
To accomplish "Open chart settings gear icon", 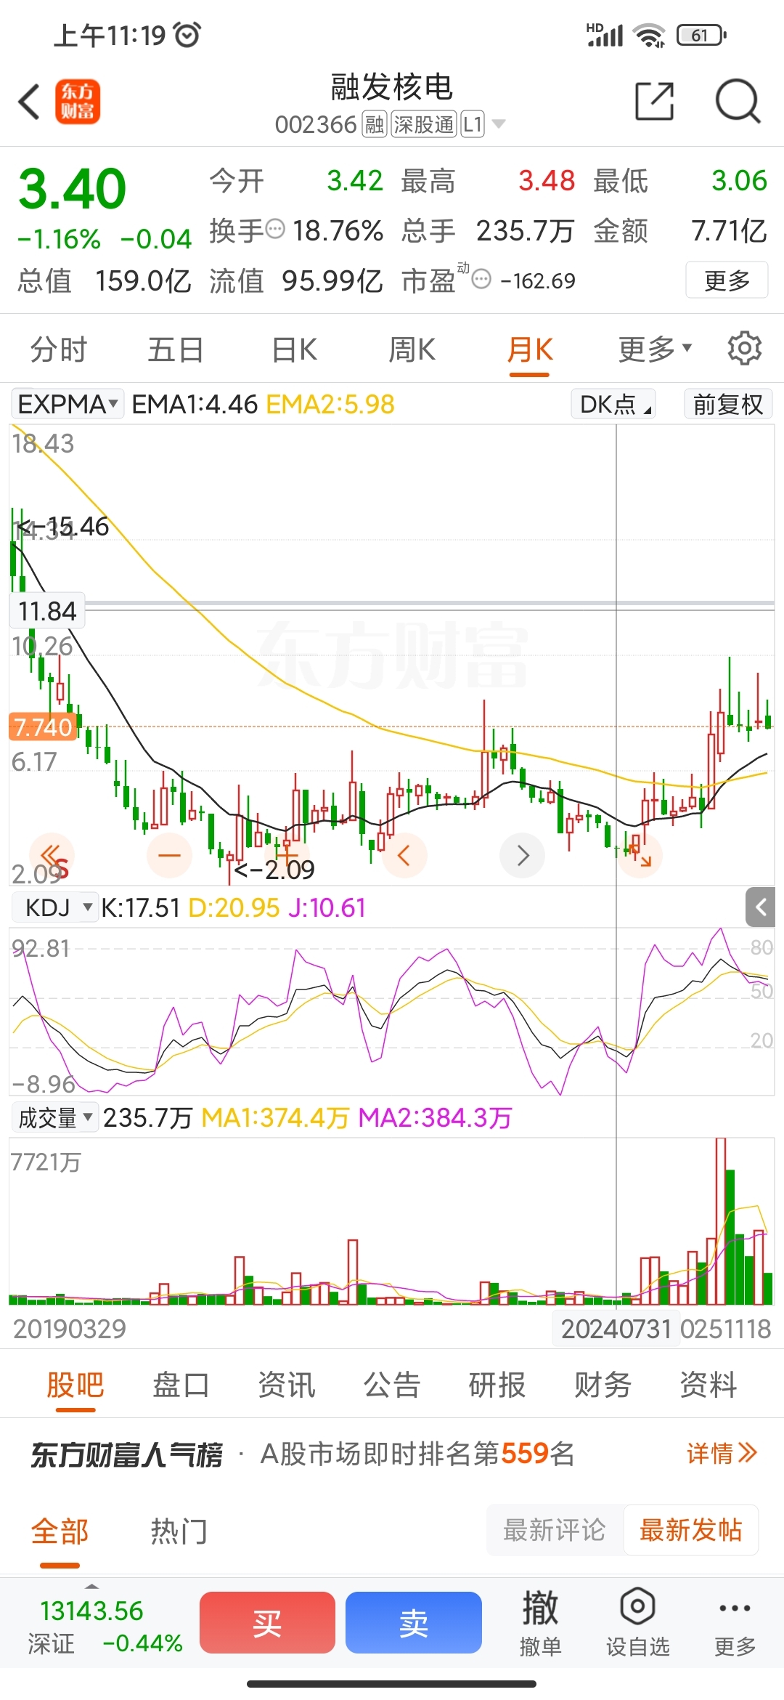I will (745, 349).
